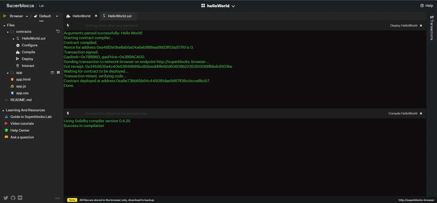Screen dimensions: 437x203
Task: Click the 'Contract deployed at address' line
Action: 137,81
